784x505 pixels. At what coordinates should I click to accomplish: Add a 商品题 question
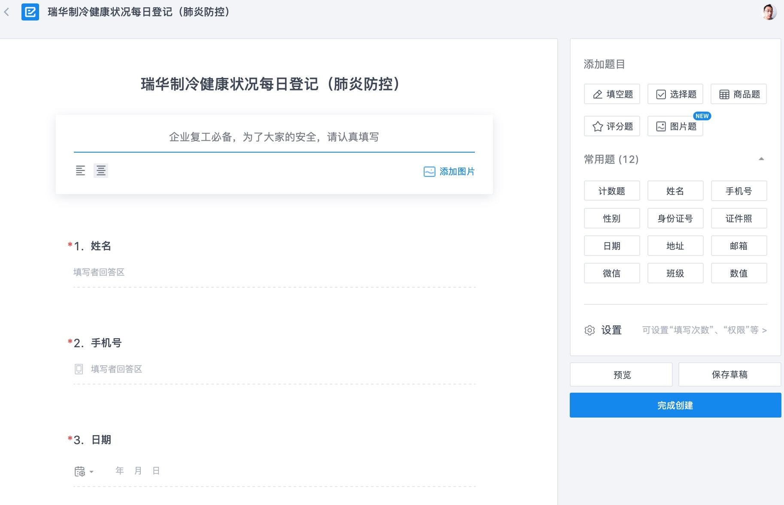pyautogui.click(x=738, y=94)
